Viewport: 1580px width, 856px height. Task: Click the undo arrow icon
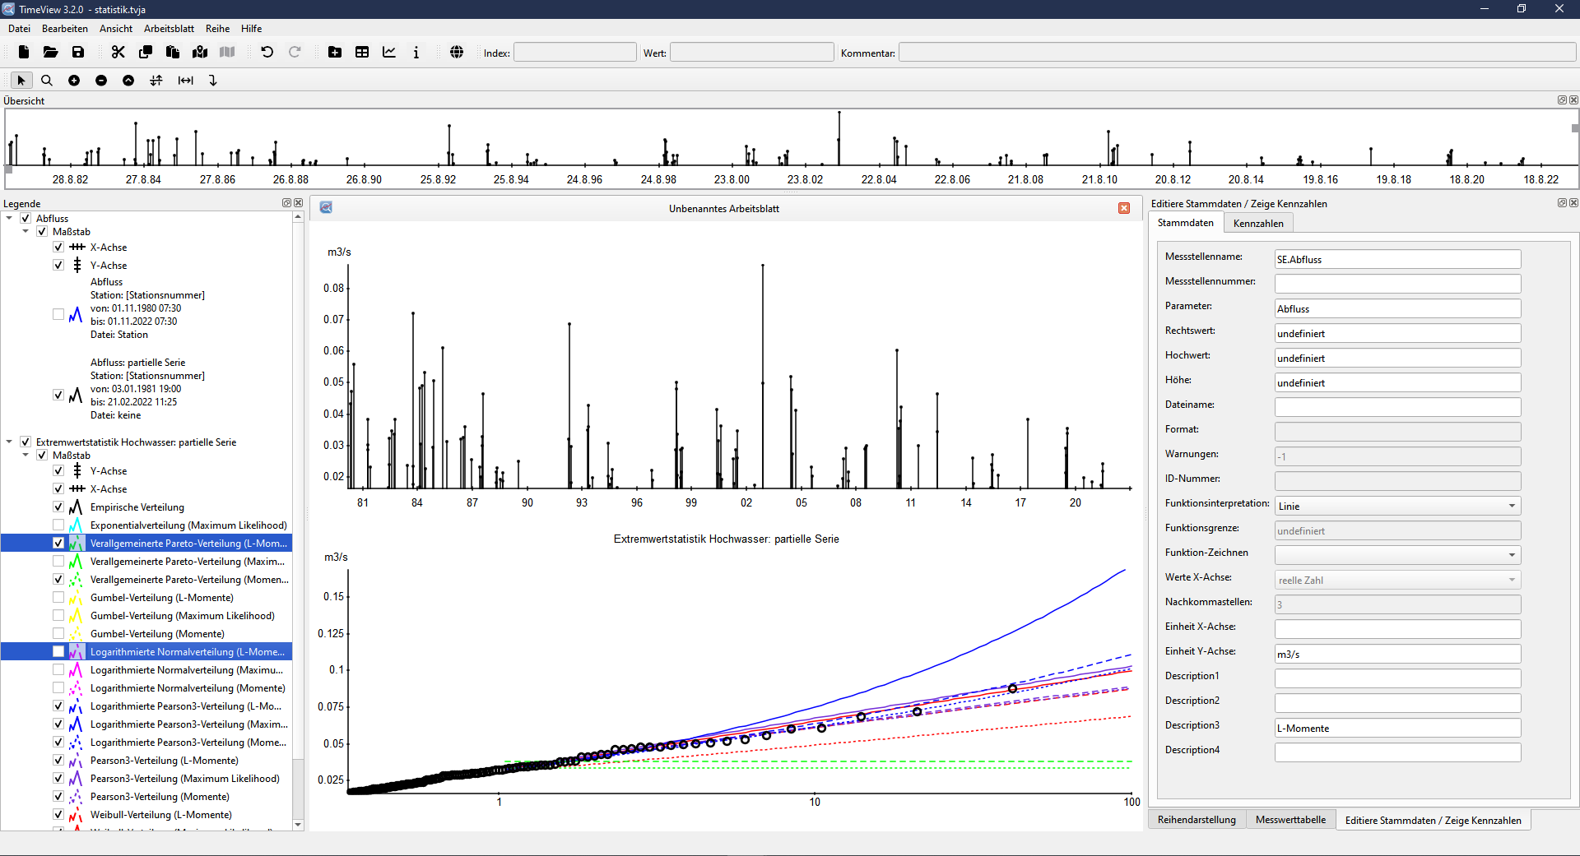[267, 53]
